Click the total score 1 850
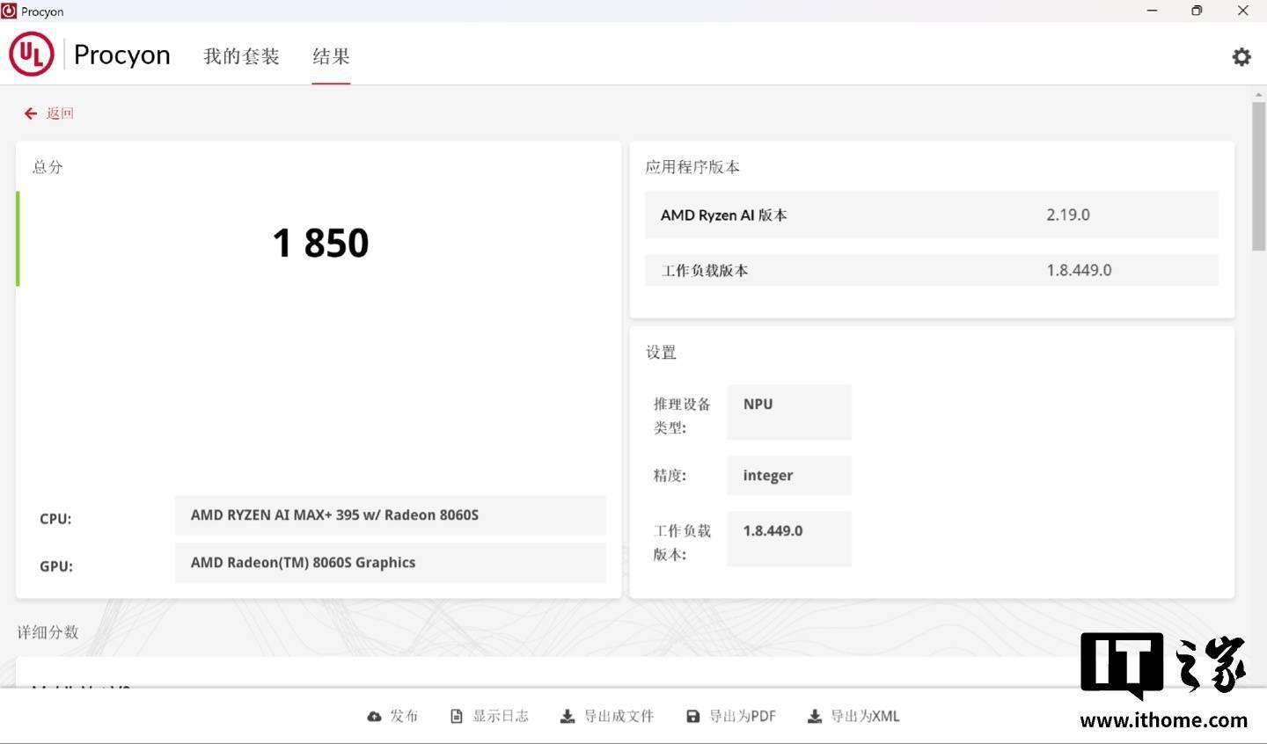 tap(320, 244)
